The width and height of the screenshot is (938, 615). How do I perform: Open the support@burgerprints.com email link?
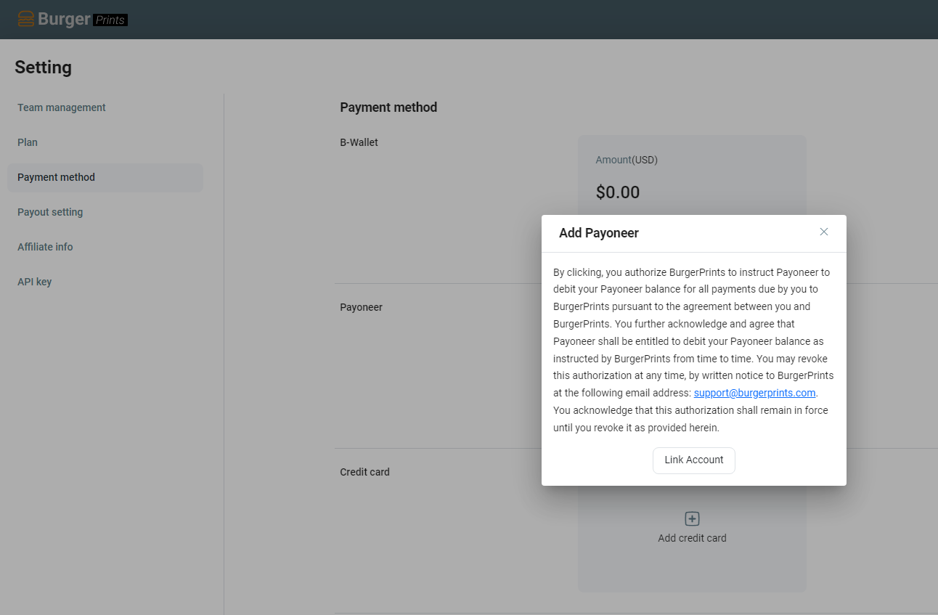coord(755,393)
